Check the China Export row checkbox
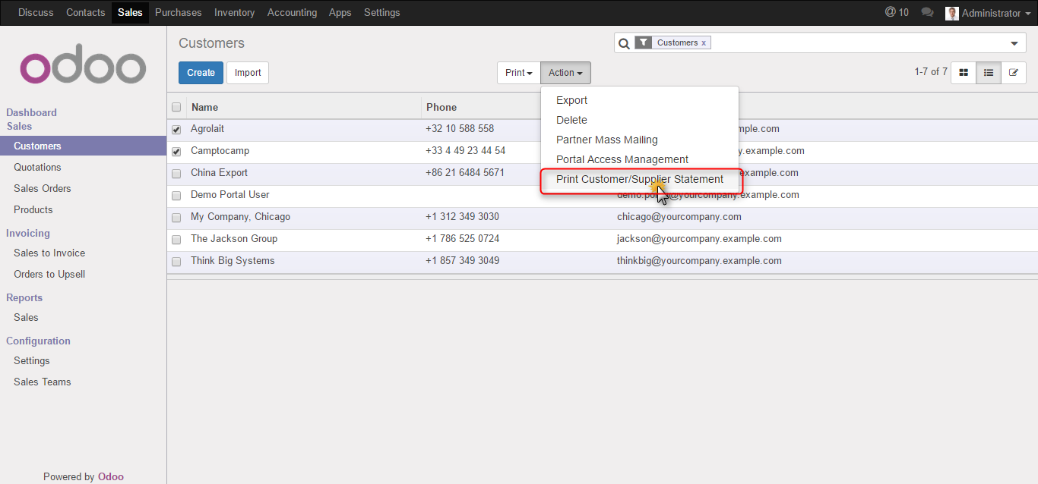1038x484 pixels. click(176, 174)
